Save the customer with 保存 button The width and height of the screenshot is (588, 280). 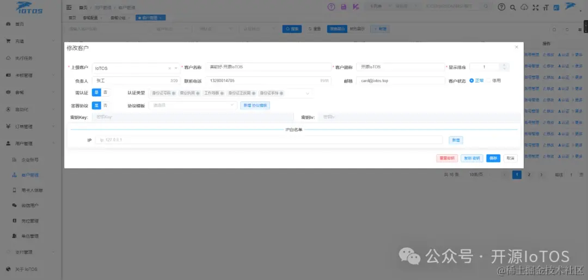(x=493, y=158)
